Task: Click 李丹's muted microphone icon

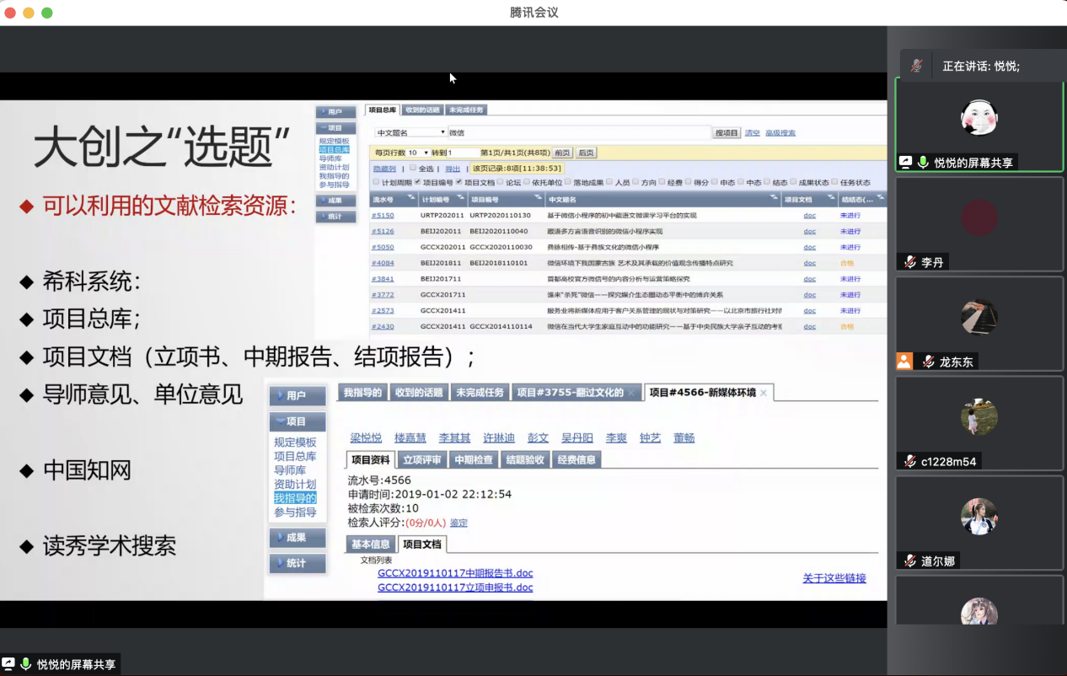Action: click(910, 262)
